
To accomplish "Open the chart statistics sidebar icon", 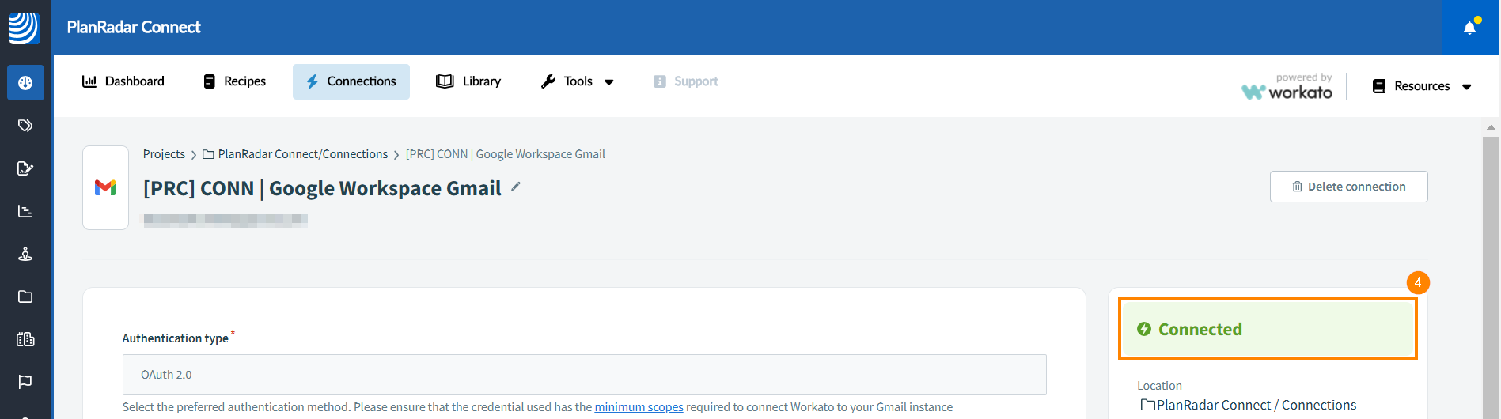I will point(25,211).
